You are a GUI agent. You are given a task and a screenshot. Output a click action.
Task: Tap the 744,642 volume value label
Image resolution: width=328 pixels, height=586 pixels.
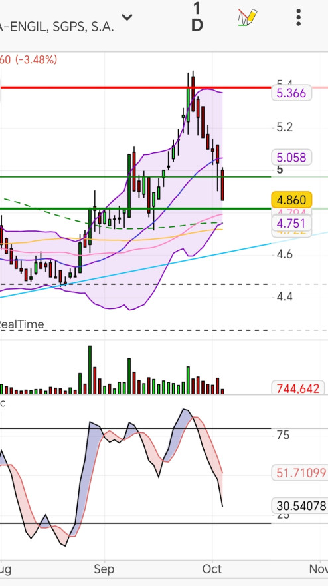296,388
